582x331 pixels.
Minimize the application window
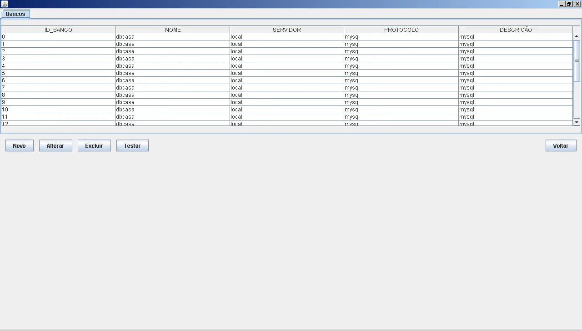coord(562,4)
